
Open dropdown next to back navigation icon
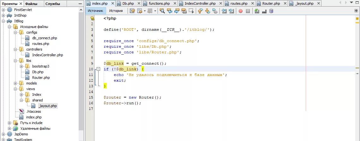click(x=145, y=11)
